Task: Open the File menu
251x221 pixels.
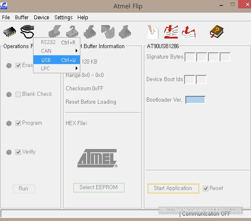Action: 6,17
